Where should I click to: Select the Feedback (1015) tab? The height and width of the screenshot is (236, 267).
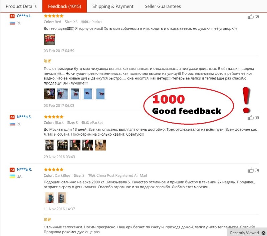(64, 6)
